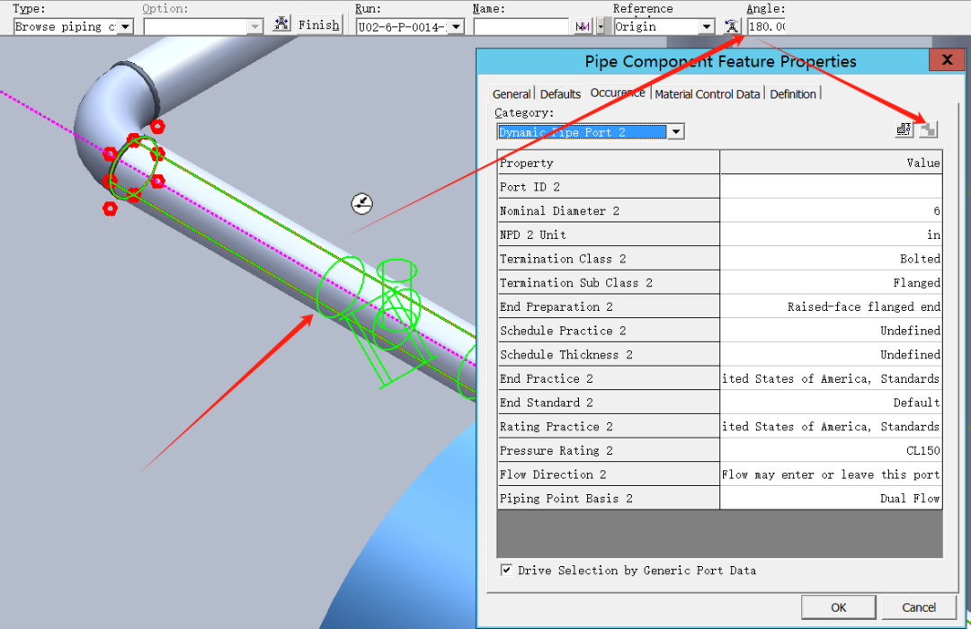Viewport: 971px width, 629px height.
Task: Open the Category dropdown Dynamic Pipe Port 2
Action: (x=675, y=132)
